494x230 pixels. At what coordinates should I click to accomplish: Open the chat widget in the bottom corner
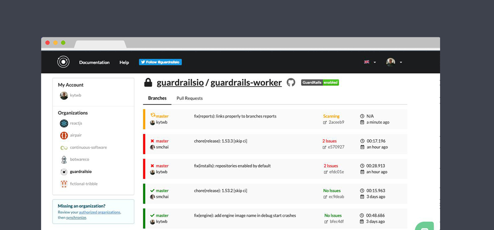pos(425,226)
